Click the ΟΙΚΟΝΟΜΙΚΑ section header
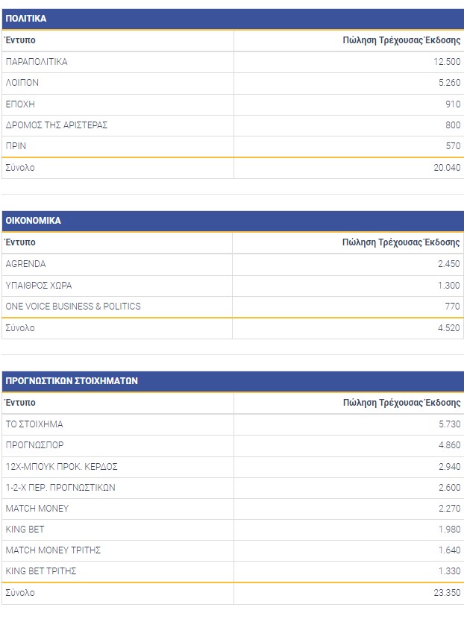This screenshot has width=464, height=619. tap(34, 221)
